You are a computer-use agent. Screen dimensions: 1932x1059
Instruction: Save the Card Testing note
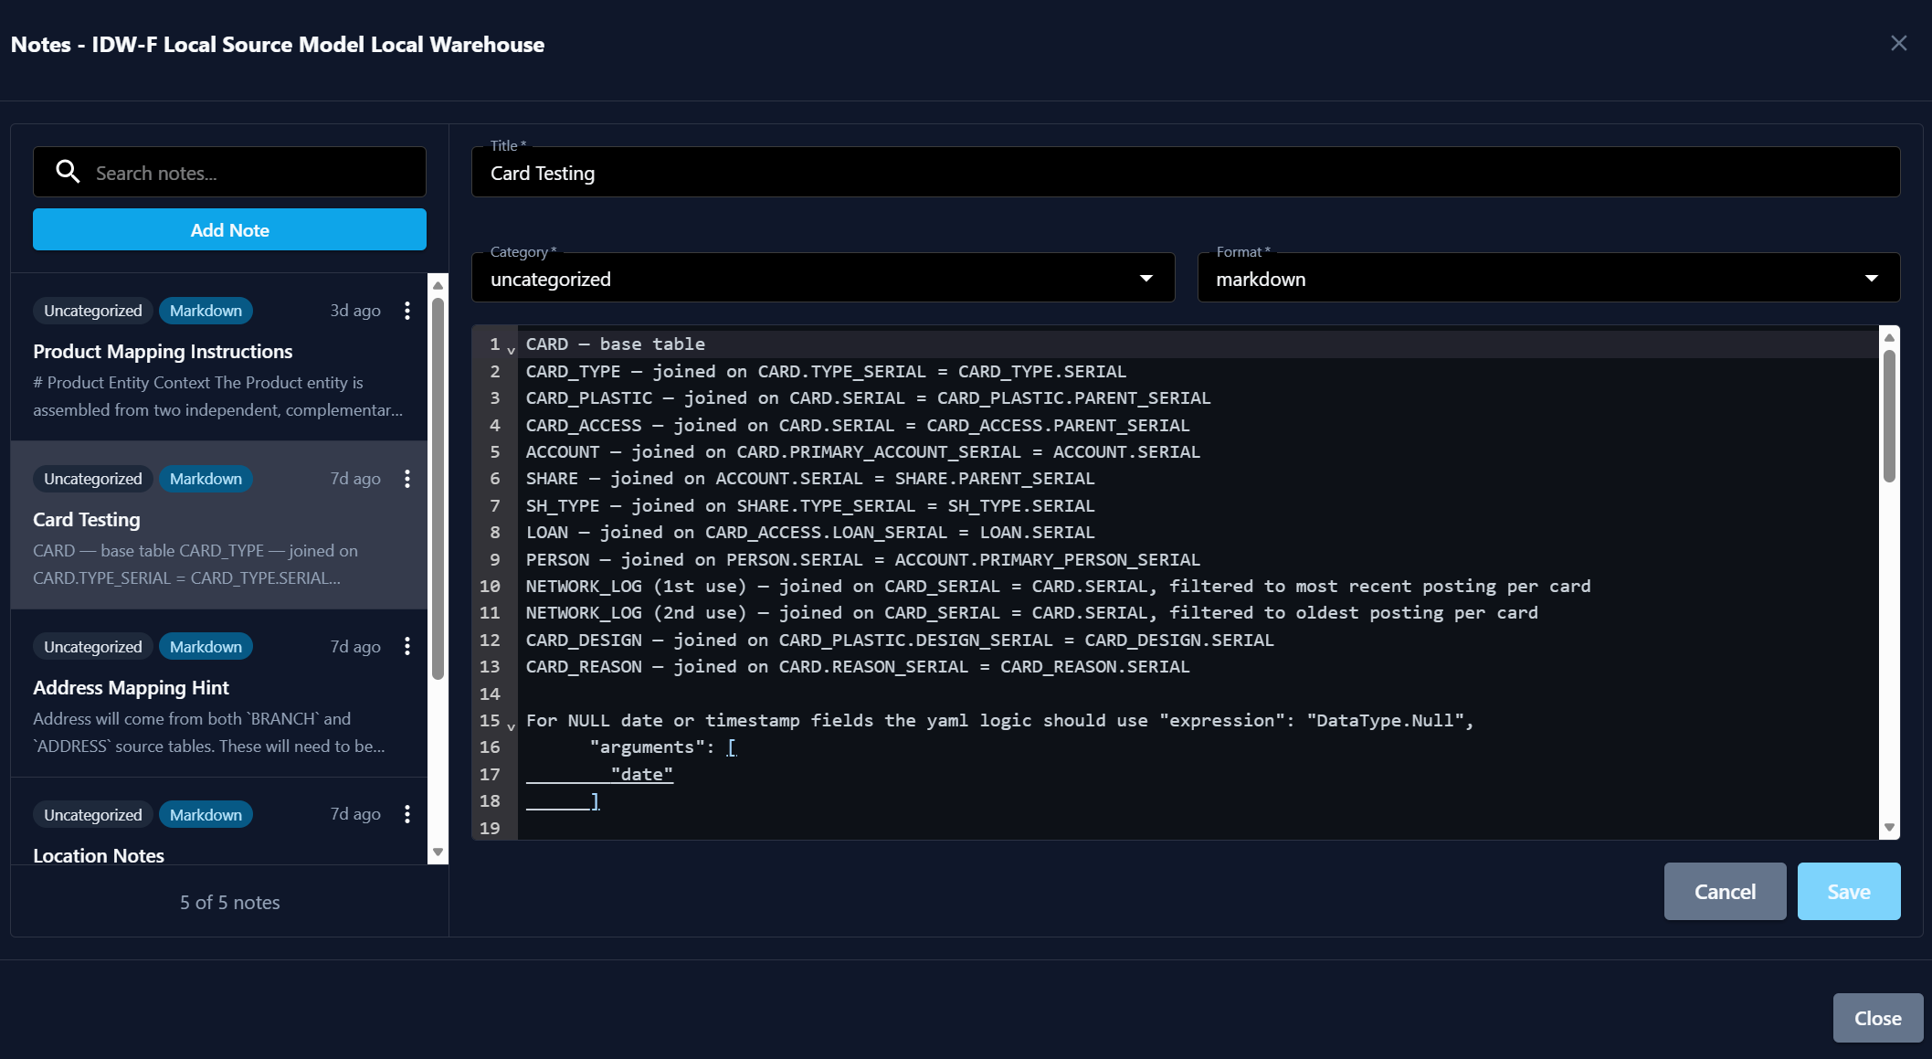click(x=1849, y=891)
